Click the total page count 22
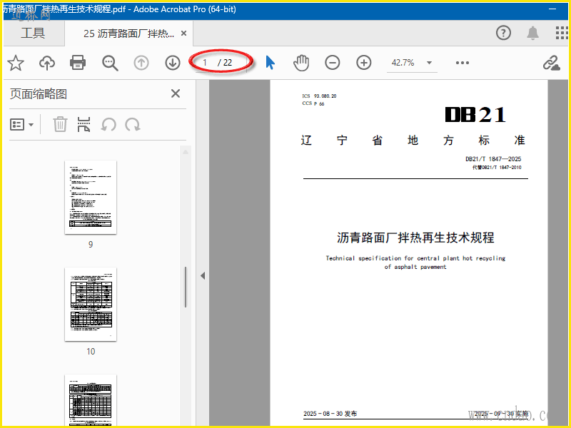This screenshot has height=428, width=571. pyautogui.click(x=228, y=63)
